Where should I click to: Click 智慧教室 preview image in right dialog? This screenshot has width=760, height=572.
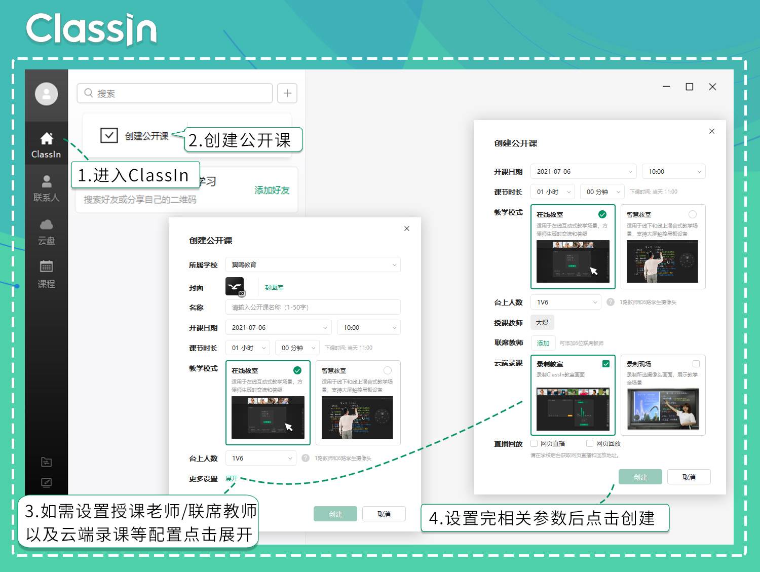(x=663, y=261)
